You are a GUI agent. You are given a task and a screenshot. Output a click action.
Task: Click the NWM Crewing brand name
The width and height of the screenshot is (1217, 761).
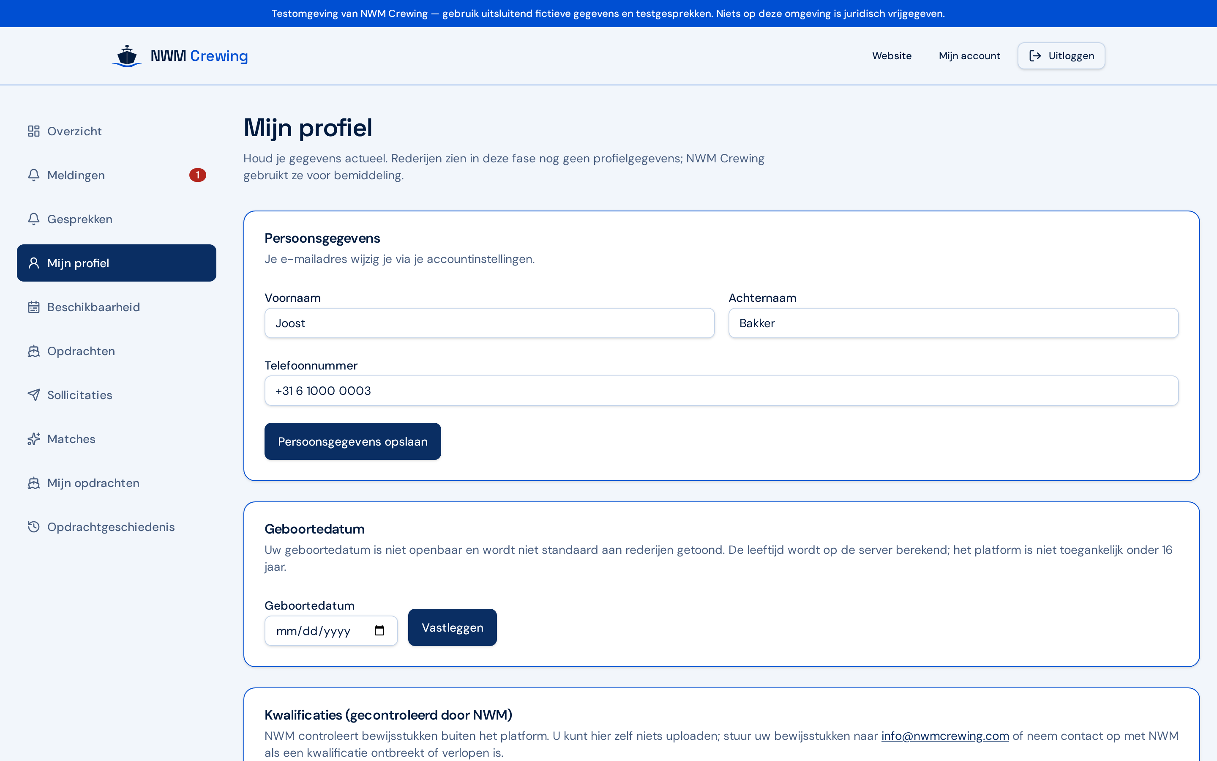pos(199,56)
